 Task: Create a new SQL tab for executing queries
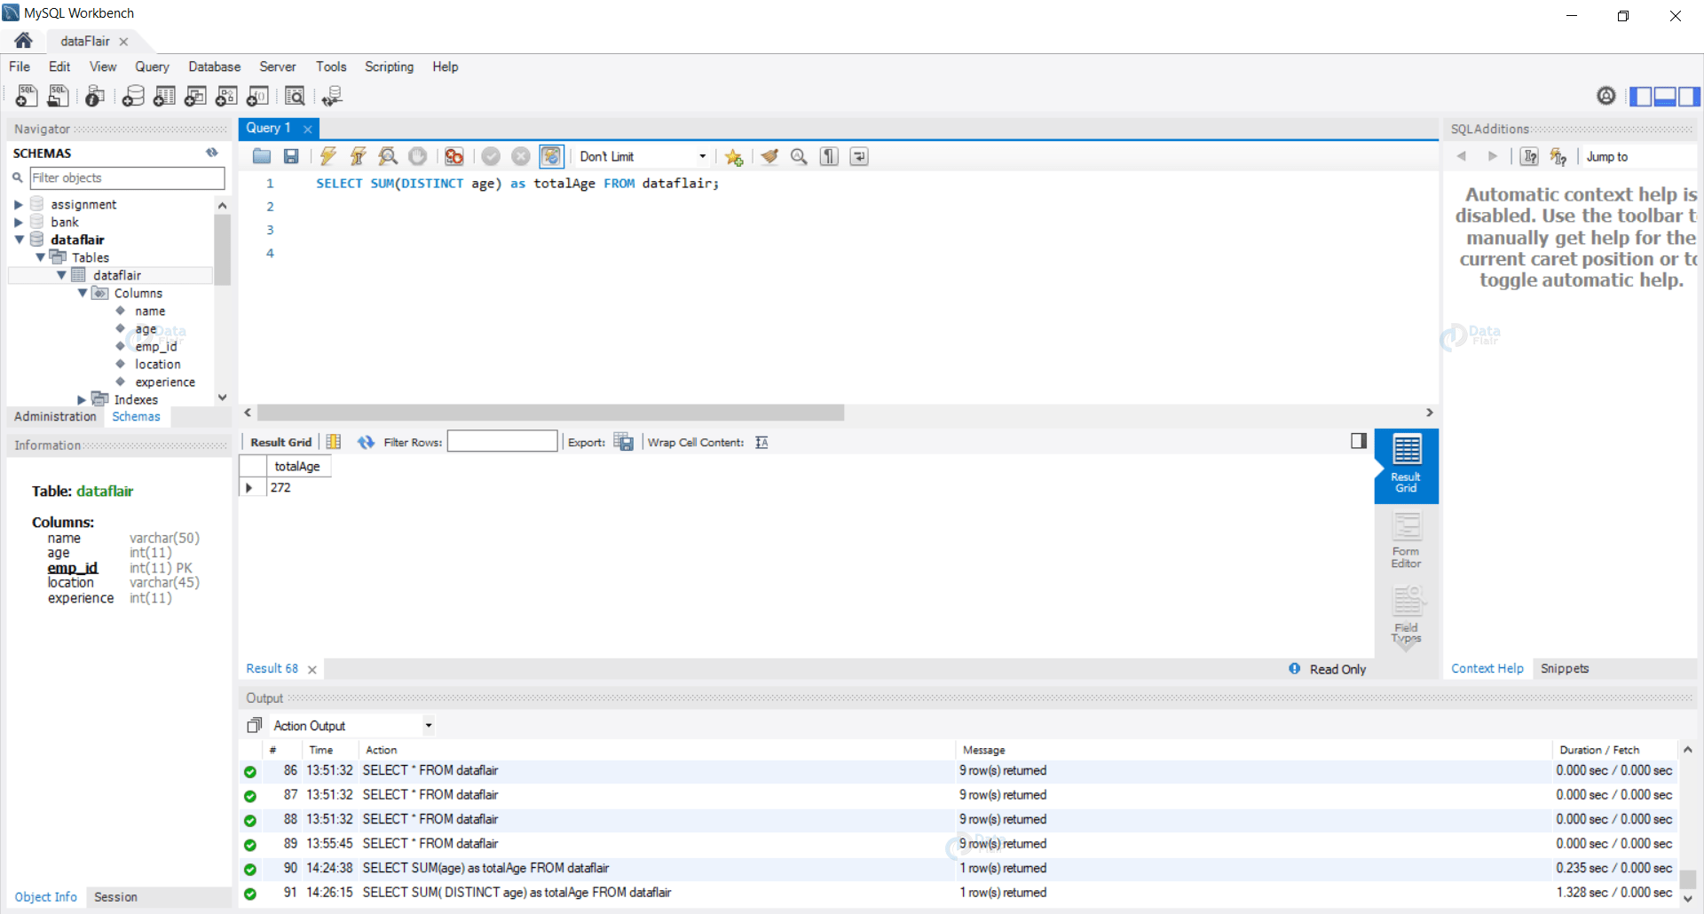click(26, 96)
